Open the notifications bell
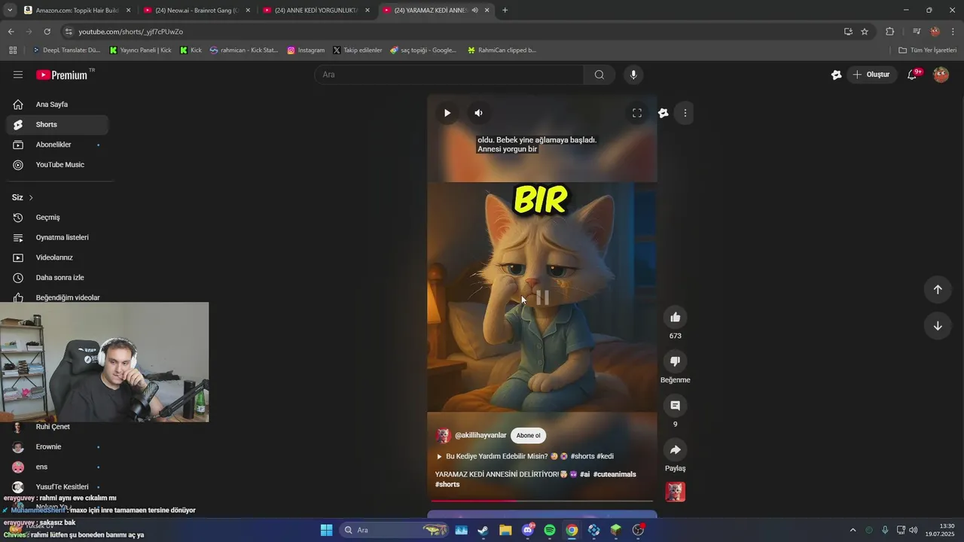Viewport: 964px width, 542px height. pos(912,75)
